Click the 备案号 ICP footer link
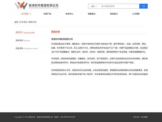 point(64,117)
